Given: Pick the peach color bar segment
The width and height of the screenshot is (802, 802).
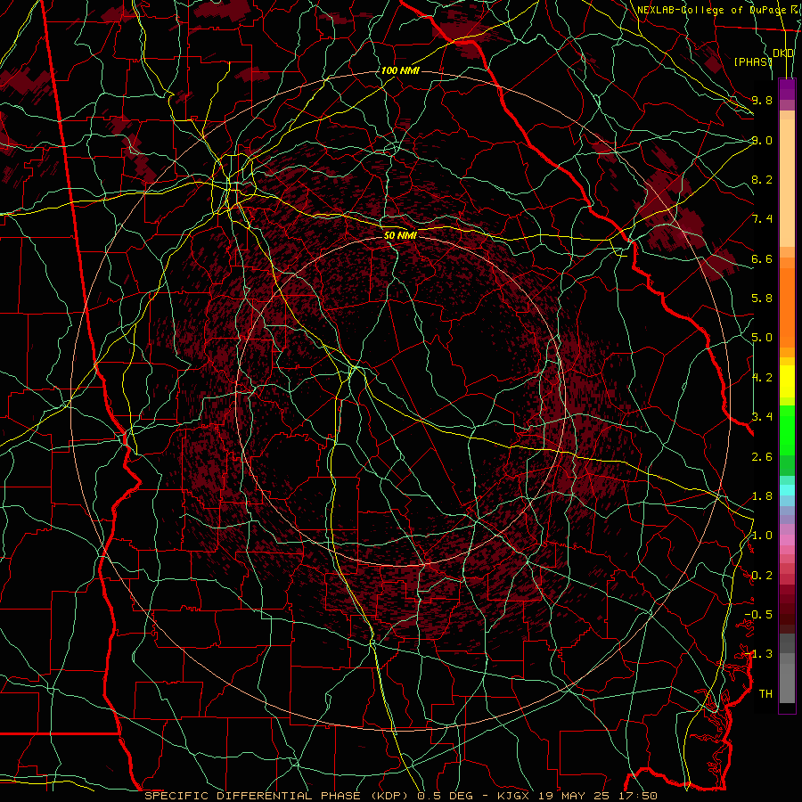Looking at the screenshot, I should [x=787, y=184].
